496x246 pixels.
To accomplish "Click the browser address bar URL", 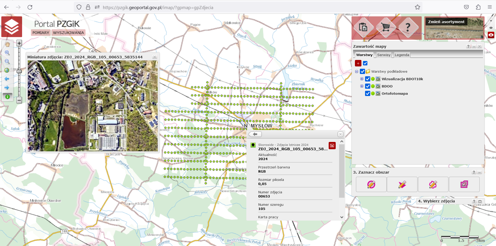I will 158,8.
